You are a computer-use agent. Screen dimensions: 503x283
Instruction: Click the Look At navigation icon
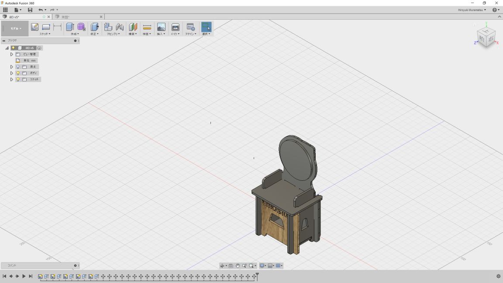tap(231, 266)
